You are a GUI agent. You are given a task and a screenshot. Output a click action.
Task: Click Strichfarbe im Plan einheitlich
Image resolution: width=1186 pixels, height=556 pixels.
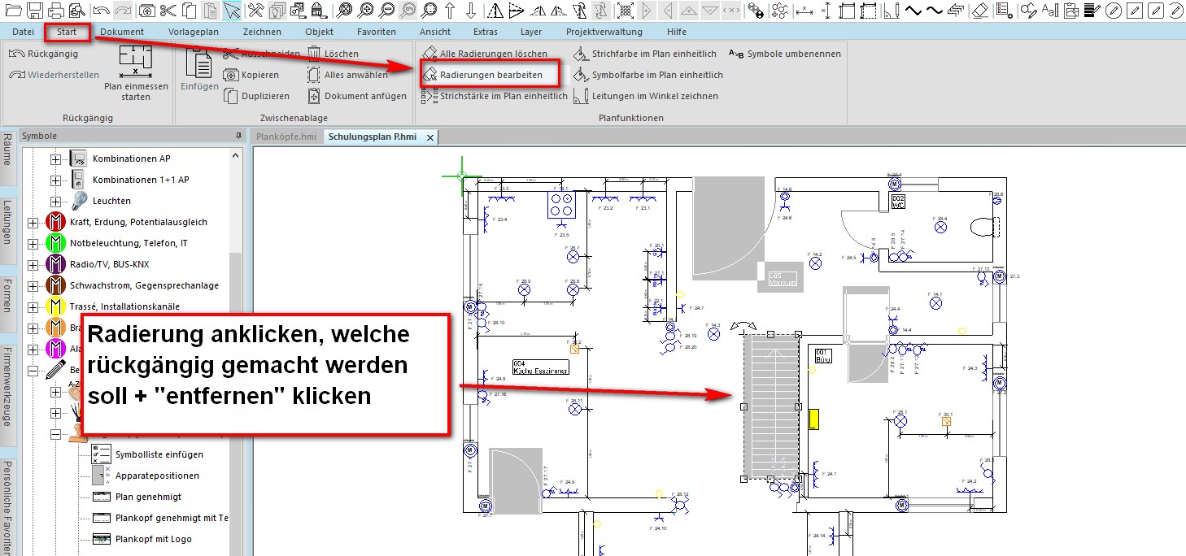click(645, 54)
